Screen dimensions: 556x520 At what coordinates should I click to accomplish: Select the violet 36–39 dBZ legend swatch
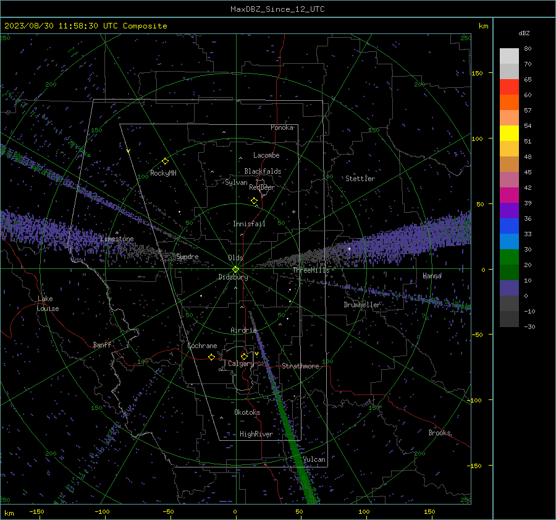(509, 211)
